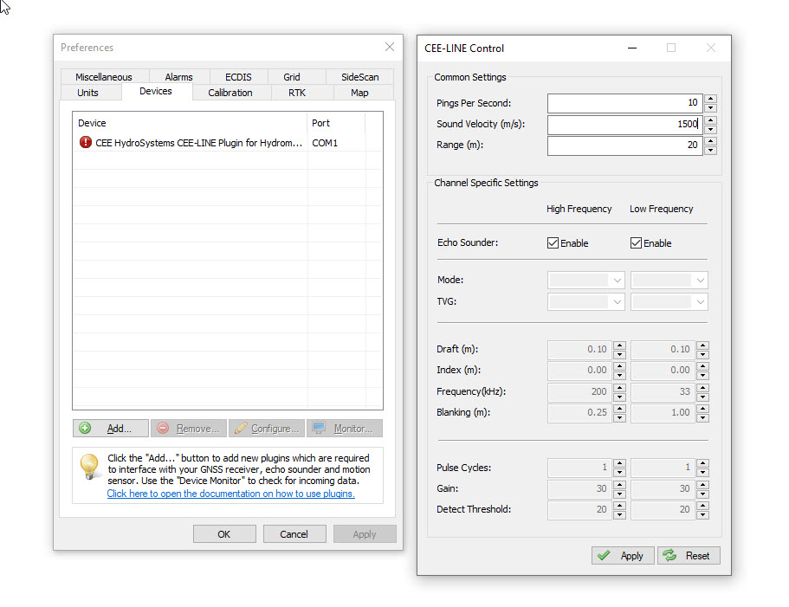The width and height of the screenshot is (789, 607).
Task: Click the Monitor... device button
Action: pyautogui.click(x=345, y=428)
